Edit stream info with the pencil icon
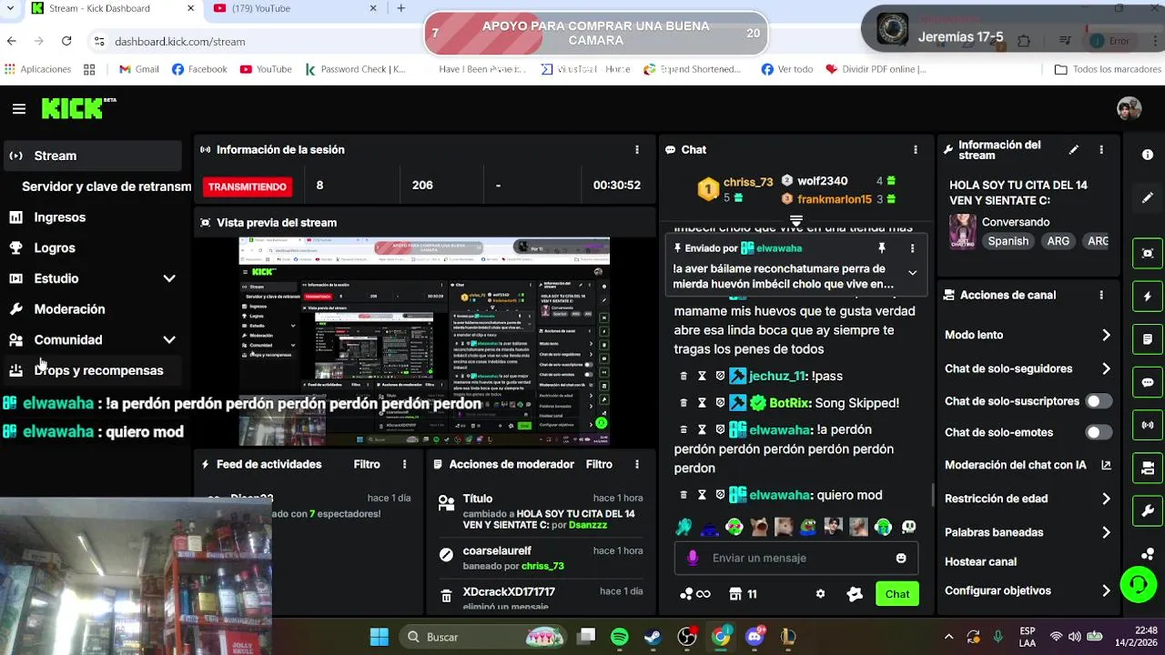The width and height of the screenshot is (1165, 655). tap(1074, 150)
